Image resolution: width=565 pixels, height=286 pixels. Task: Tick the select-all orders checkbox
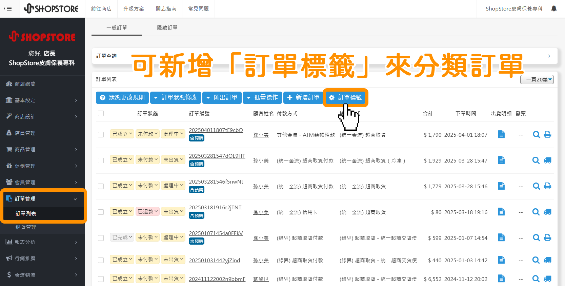(x=101, y=113)
